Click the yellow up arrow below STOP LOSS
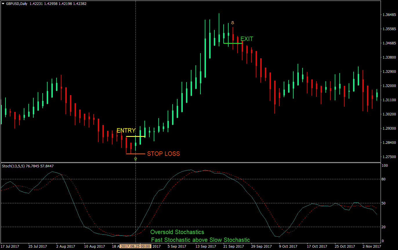 (x=135, y=158)
